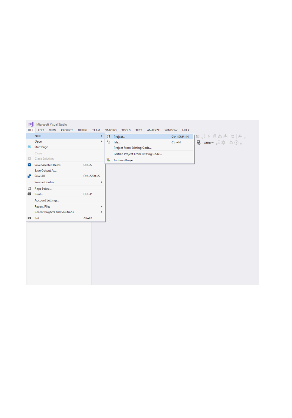
Task: Click the new File icon in the submenu
Action: click(108, 142)
